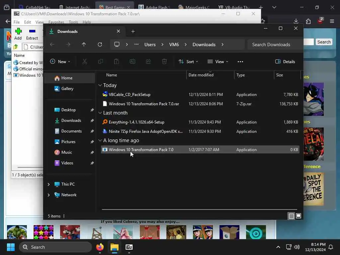Screen dimensions: 340x255
Task: Open the volume control in system tray
Action: [297, 247]
